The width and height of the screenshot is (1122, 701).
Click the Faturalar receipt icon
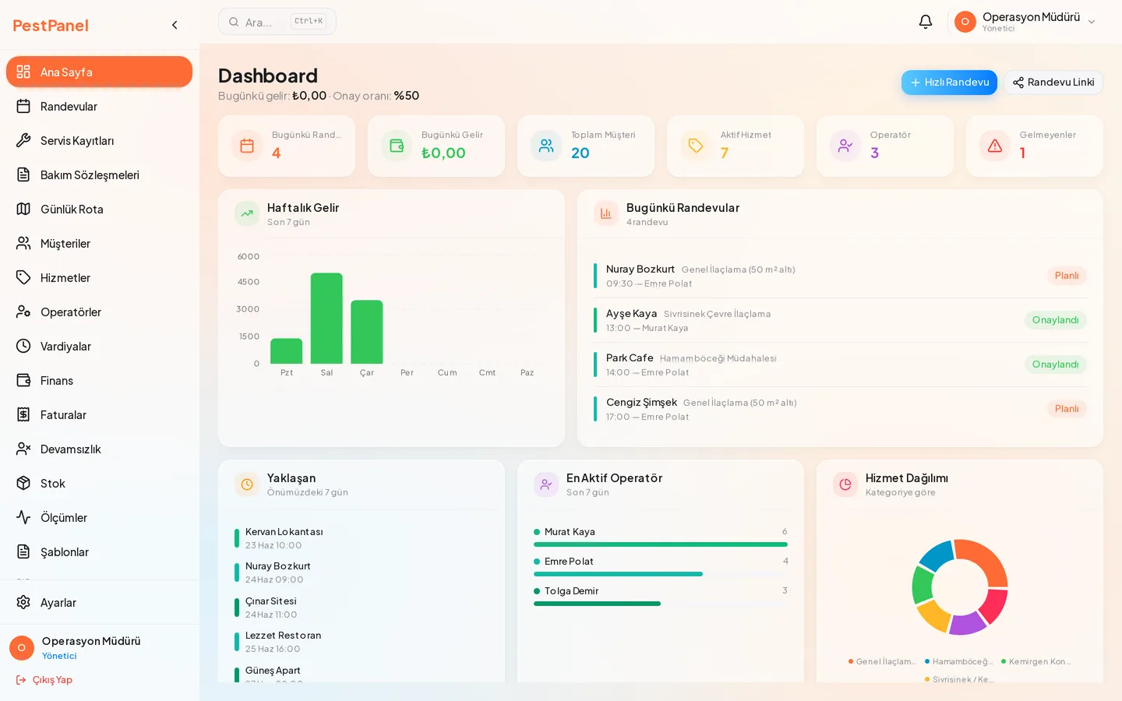[x=23, y=414]
